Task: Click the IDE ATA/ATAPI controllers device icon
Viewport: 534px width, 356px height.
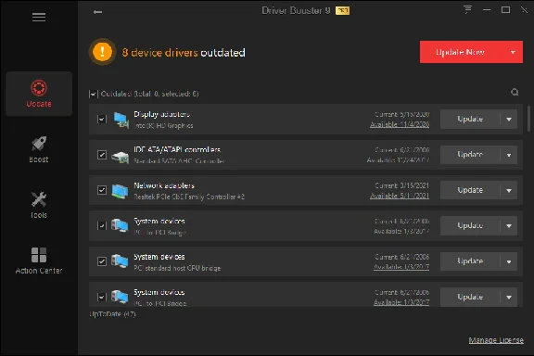Action: click(x=121, y=157)
